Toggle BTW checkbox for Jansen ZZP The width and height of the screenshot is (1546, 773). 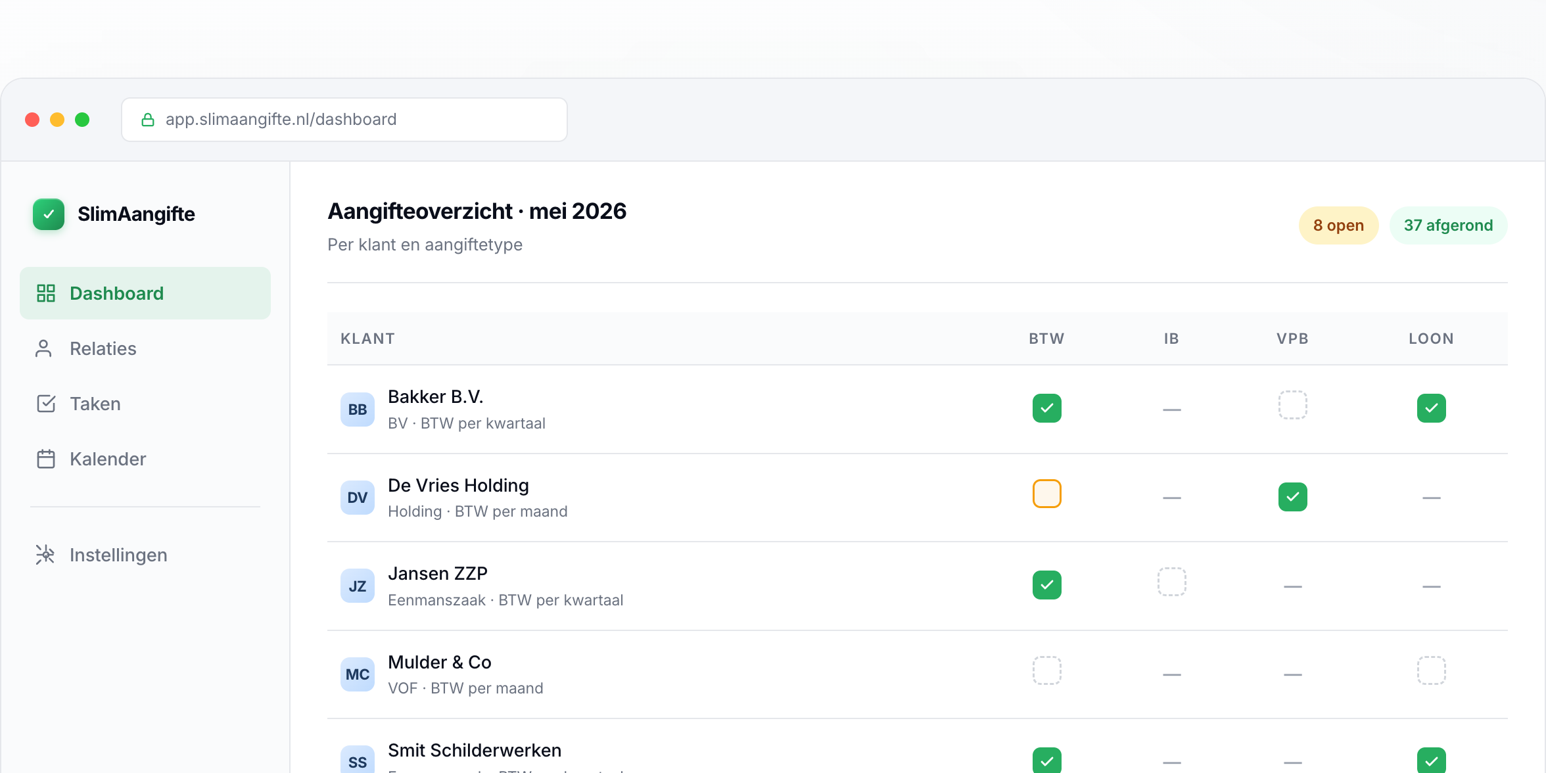pos(1047,585)
